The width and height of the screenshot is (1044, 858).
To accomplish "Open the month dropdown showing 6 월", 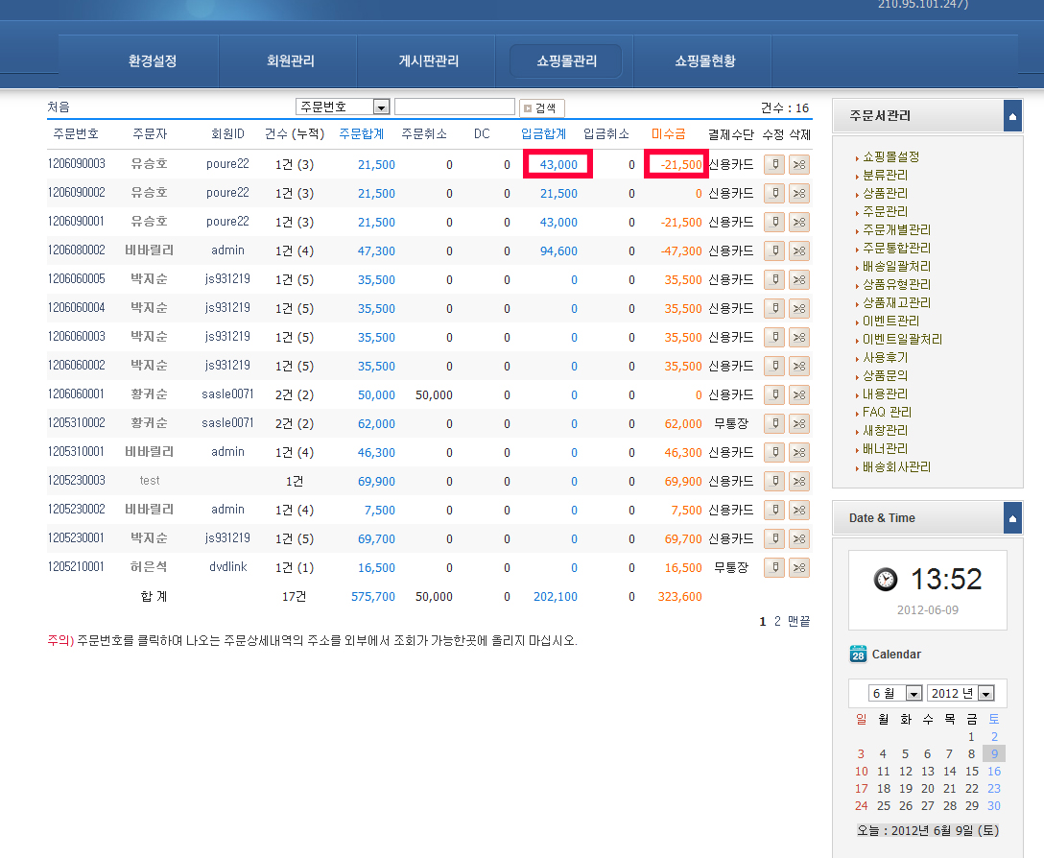I will point(913,694).
